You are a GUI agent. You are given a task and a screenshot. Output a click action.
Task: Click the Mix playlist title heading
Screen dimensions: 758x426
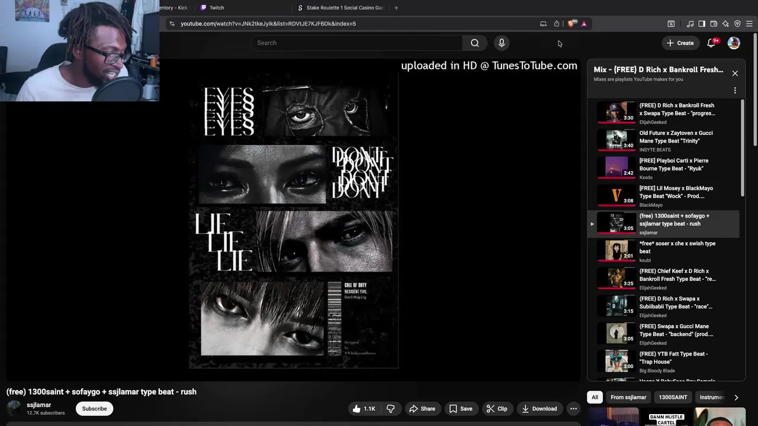tap(658, 69)
